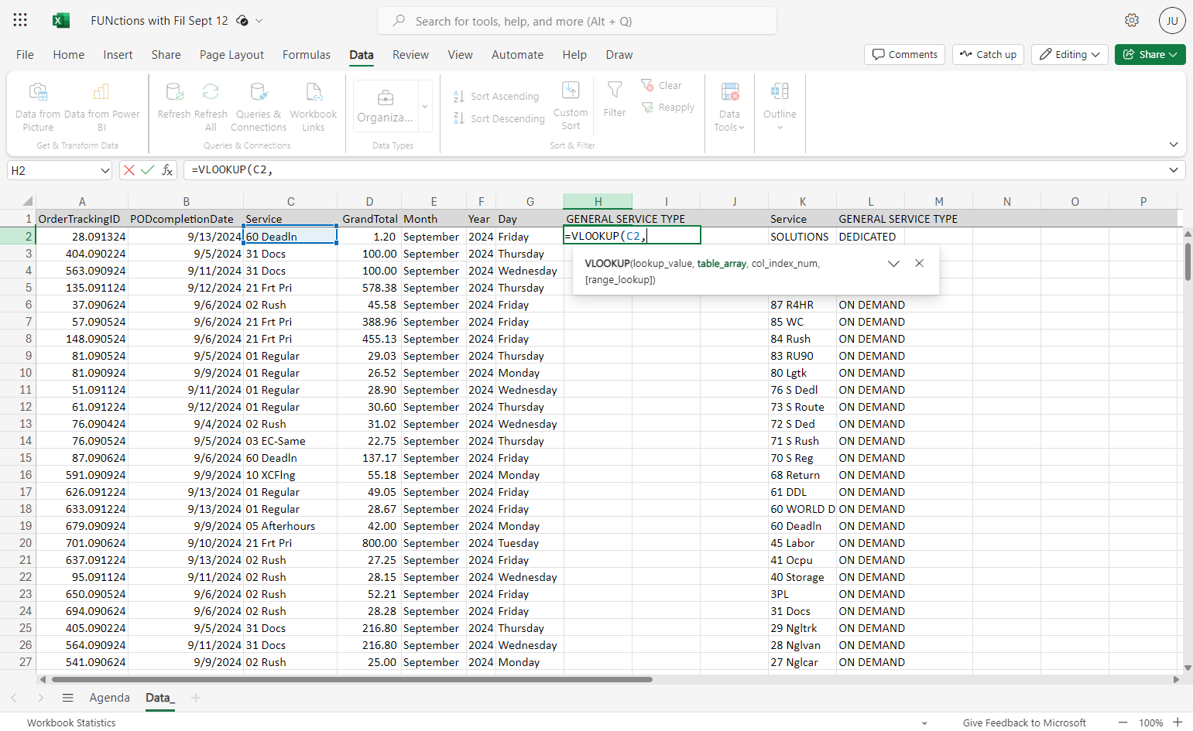This screenshot has height=731, width=1193.
Task: Open the JU account profile avatar
Action: pos(1172,21)
